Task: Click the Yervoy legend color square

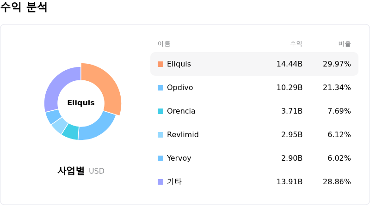Action: [160, 158]
